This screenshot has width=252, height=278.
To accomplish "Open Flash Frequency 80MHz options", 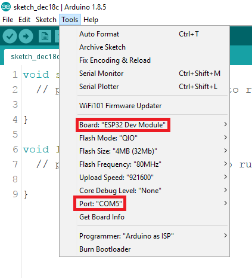I will [x=144, y=164].
